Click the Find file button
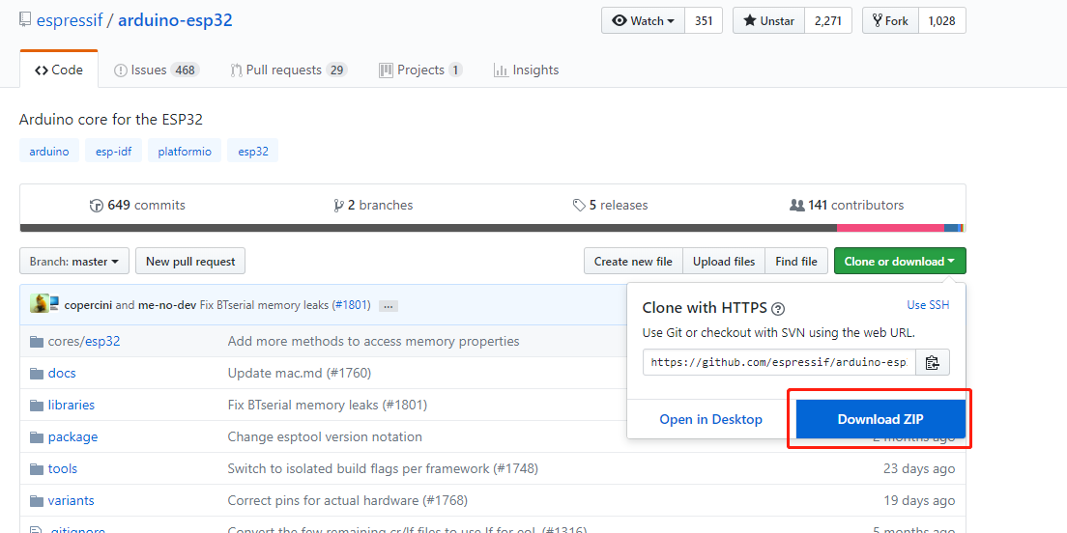 796,261
